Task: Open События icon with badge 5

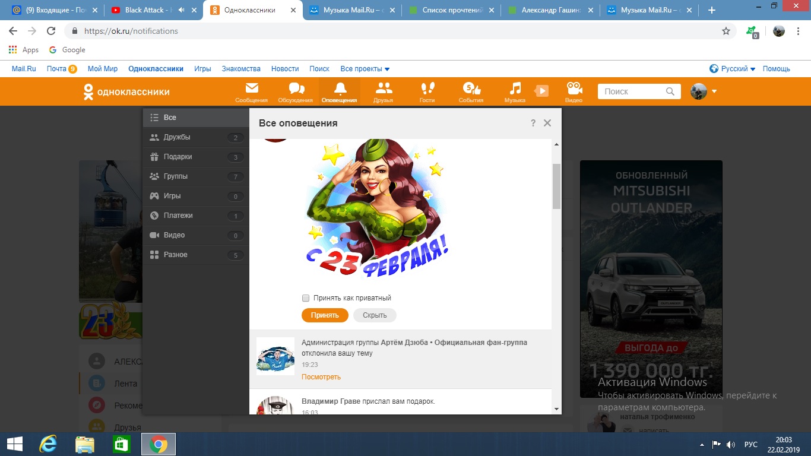Action: click(471, 92)
